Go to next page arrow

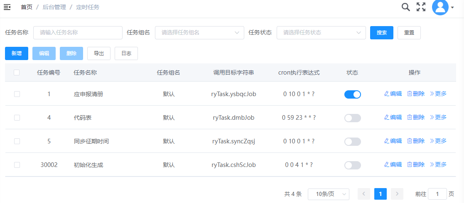coord(397,194)
